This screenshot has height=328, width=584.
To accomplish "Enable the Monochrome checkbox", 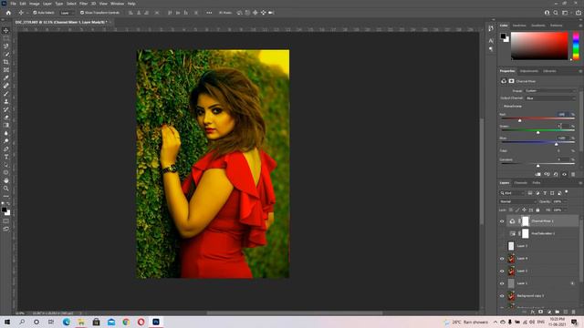I will pyautogui.click(x=502, y=107).
